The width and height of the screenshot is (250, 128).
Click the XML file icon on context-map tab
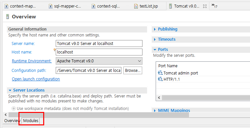click(x=7, y=6)
